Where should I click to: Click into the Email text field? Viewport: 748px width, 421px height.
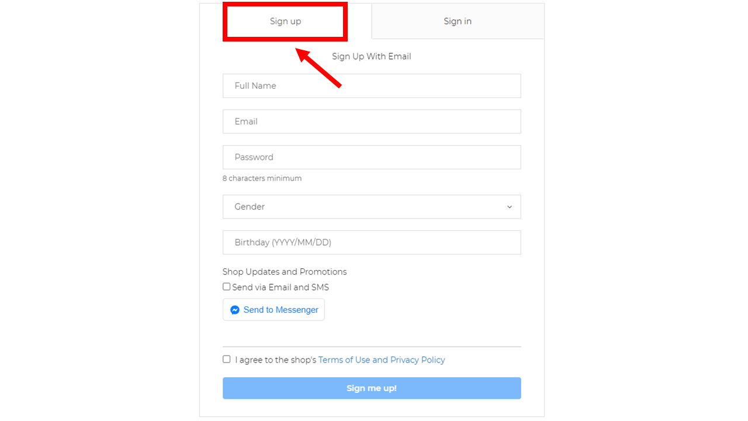pyautogui.click(x=372, y=122)
